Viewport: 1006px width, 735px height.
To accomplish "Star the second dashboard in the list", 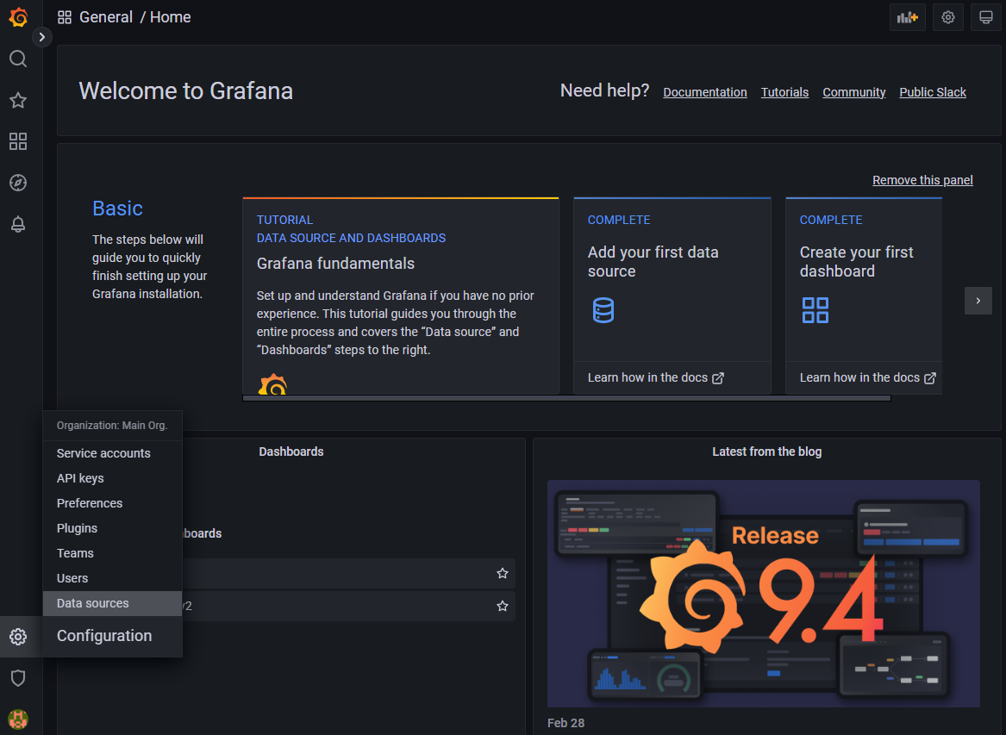I will [x=503, y=606].
